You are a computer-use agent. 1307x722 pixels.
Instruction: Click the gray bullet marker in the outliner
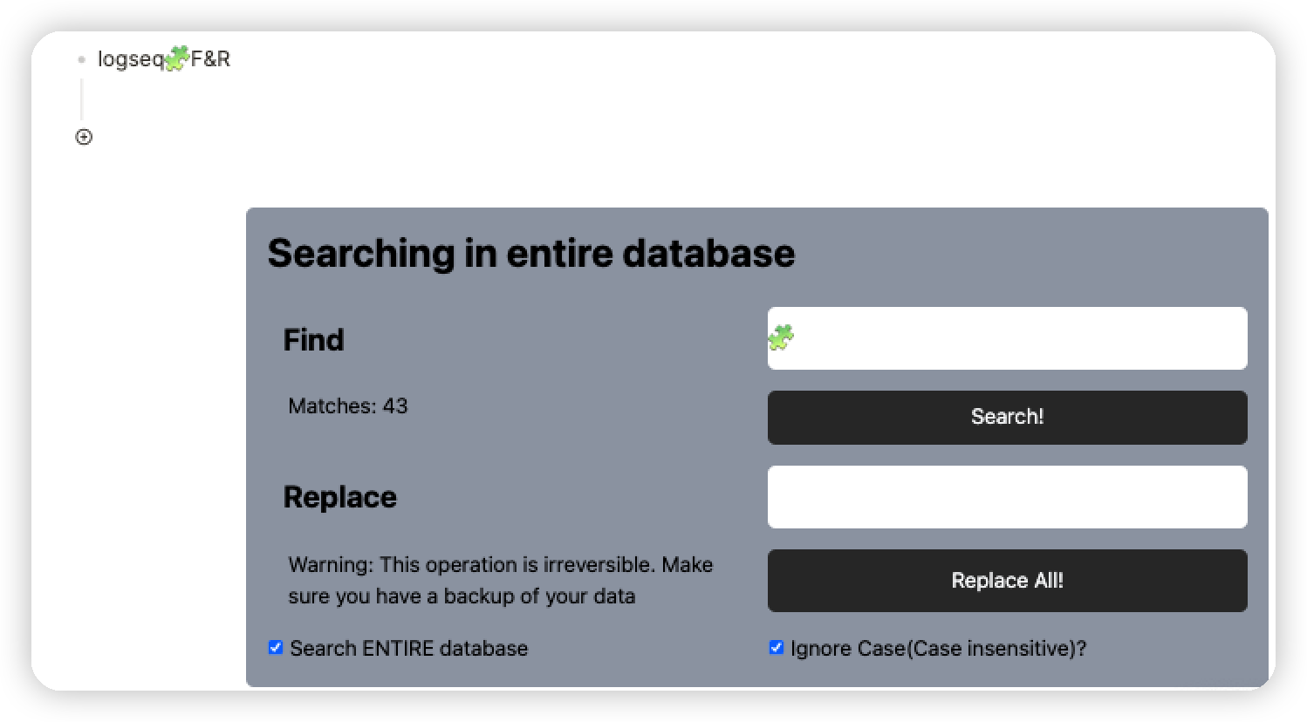coord(82,59)
